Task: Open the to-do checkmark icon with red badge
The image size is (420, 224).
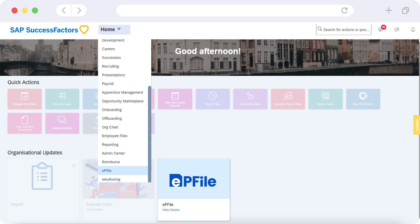Action: click(x=381, y=29)
